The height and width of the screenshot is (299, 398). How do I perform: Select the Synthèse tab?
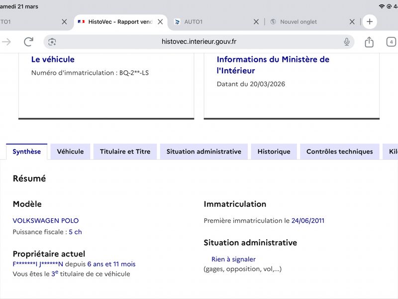[x=27, y=151]
